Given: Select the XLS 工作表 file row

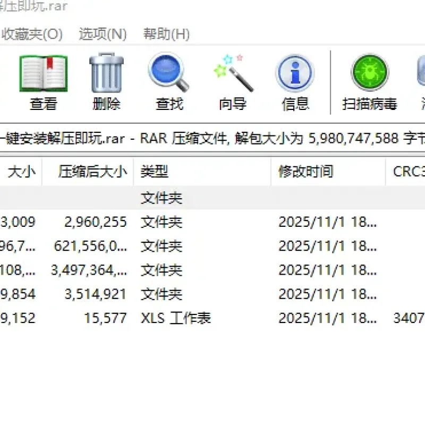Looking at the screenshot, I should [212, 318].
